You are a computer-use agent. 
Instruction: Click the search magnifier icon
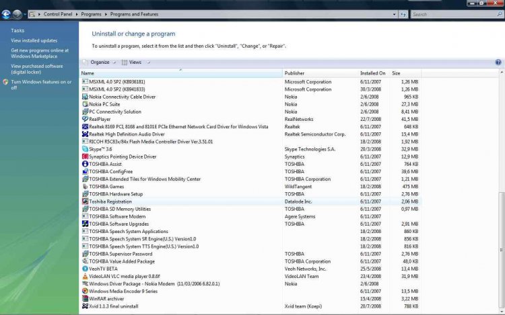tap(500, 14)
